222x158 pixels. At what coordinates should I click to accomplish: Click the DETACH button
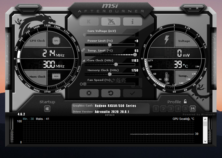tap(110, 115)
